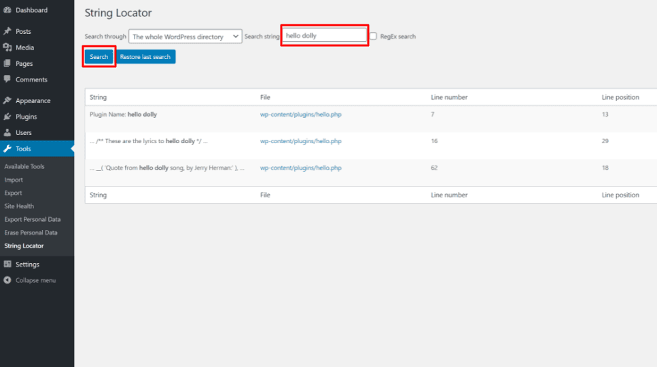657x367 pixels.
Task: Click line number value 62
Action: [x=434, y=168]
